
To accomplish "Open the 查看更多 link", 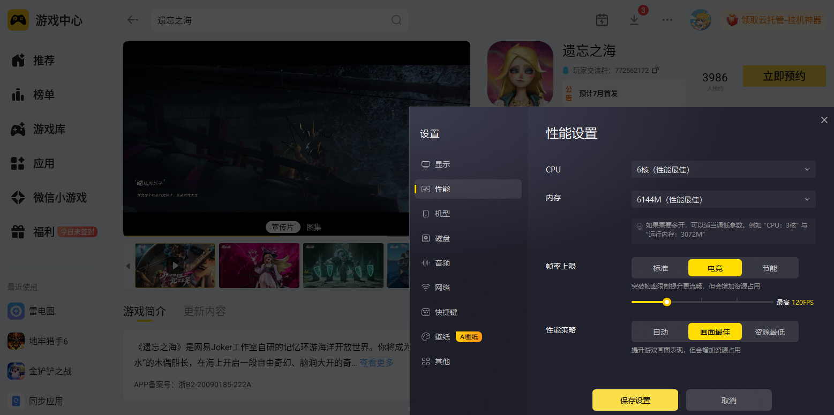I will (377, 363).
